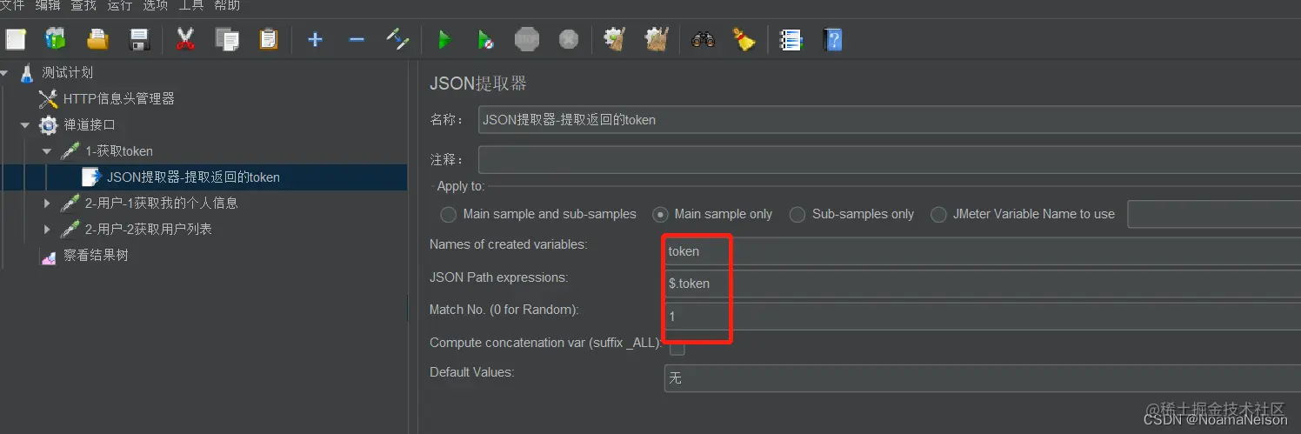Click the Names of created variables field
The image size is (1301, 434).
coord(982,250)
